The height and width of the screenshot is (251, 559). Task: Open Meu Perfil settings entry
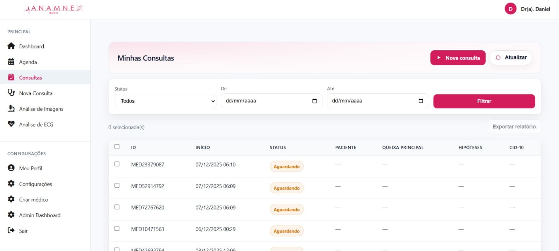pos(45,168)
